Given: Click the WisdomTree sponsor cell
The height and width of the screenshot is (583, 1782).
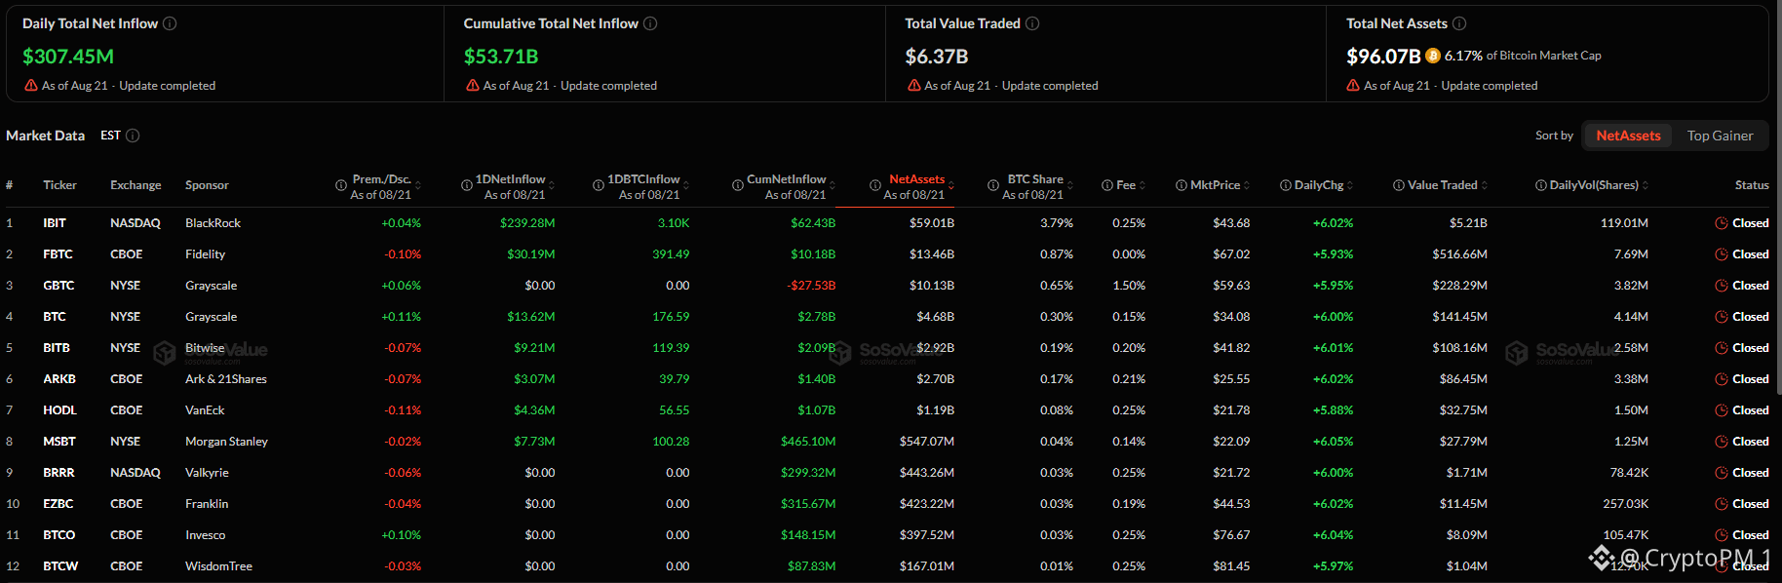Looking at the screenshot, I should tap(218, 566).
